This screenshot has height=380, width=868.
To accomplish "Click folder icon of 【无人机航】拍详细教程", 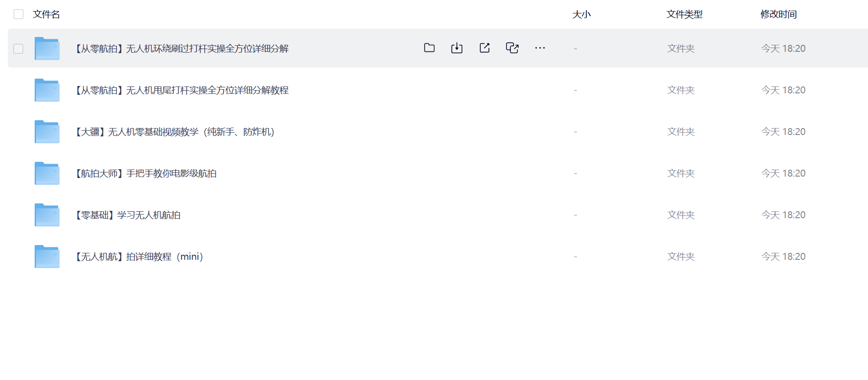I will click(47, 257).
